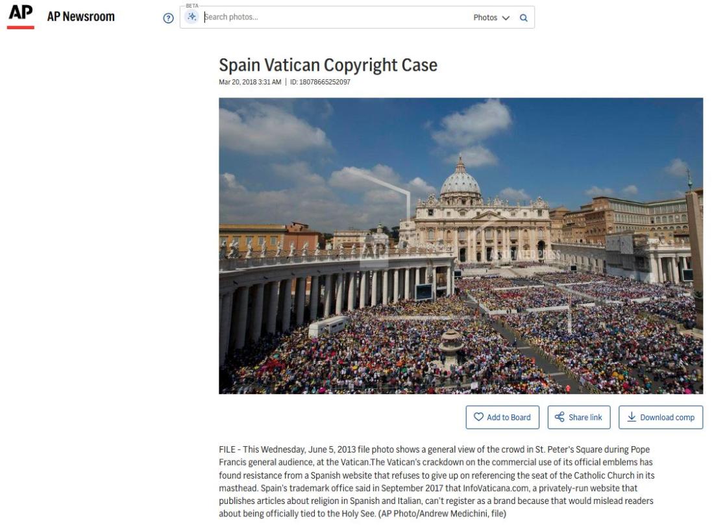The height and width of the screenshot is (530, 714).
Task: Open the help question mark icon
Action: pyautogui.click(x=169, y=18)
